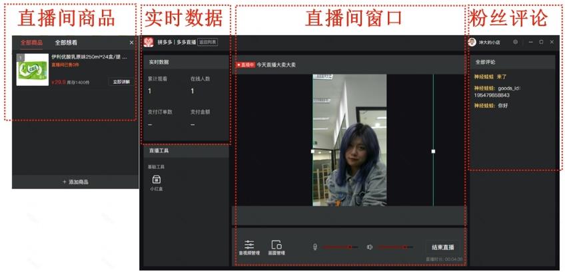Click the 实时数据 panel header
The image size is (565, 272).
(x=186, y=62)
